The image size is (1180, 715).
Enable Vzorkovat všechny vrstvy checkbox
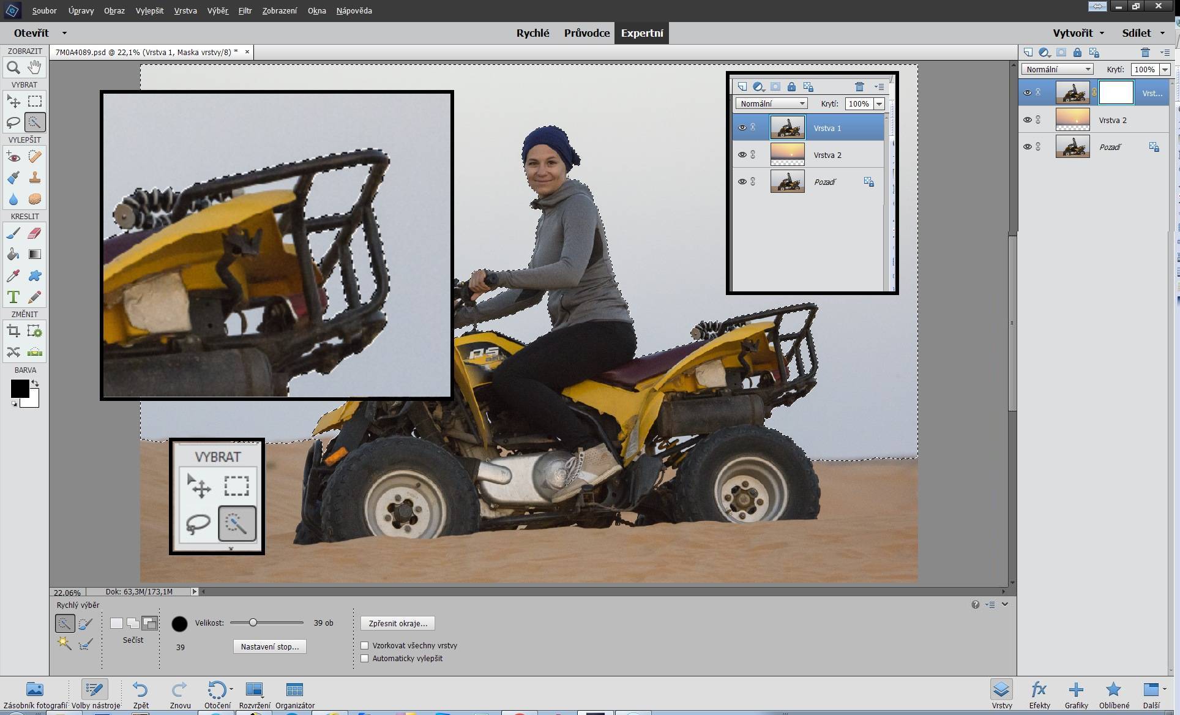[365, 645]
